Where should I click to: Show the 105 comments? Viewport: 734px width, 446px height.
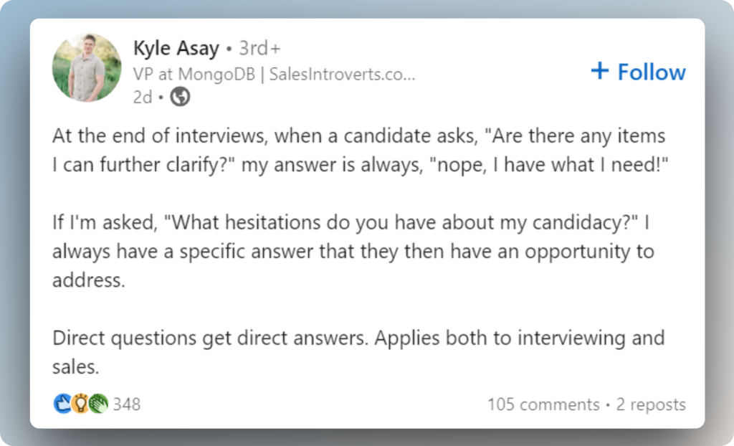(543, 404)
